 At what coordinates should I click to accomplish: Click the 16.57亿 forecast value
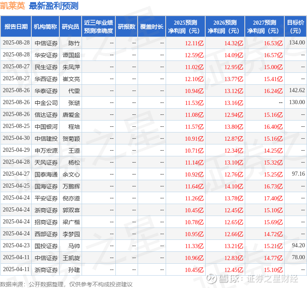tap(273, 55)
